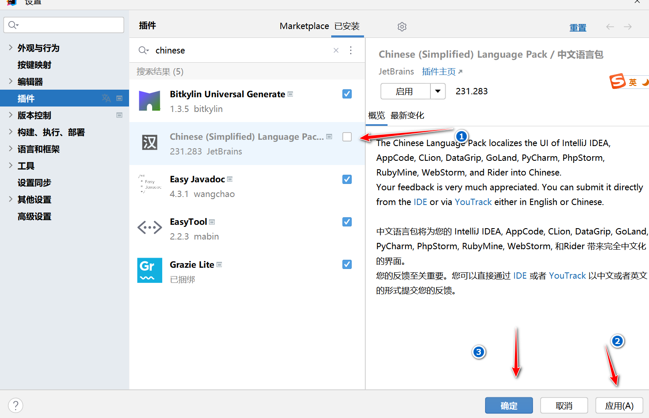Select the Easy Javadoc plugin row
The height and width of the screenshot is (418, 649).
(x=247, y=186)
